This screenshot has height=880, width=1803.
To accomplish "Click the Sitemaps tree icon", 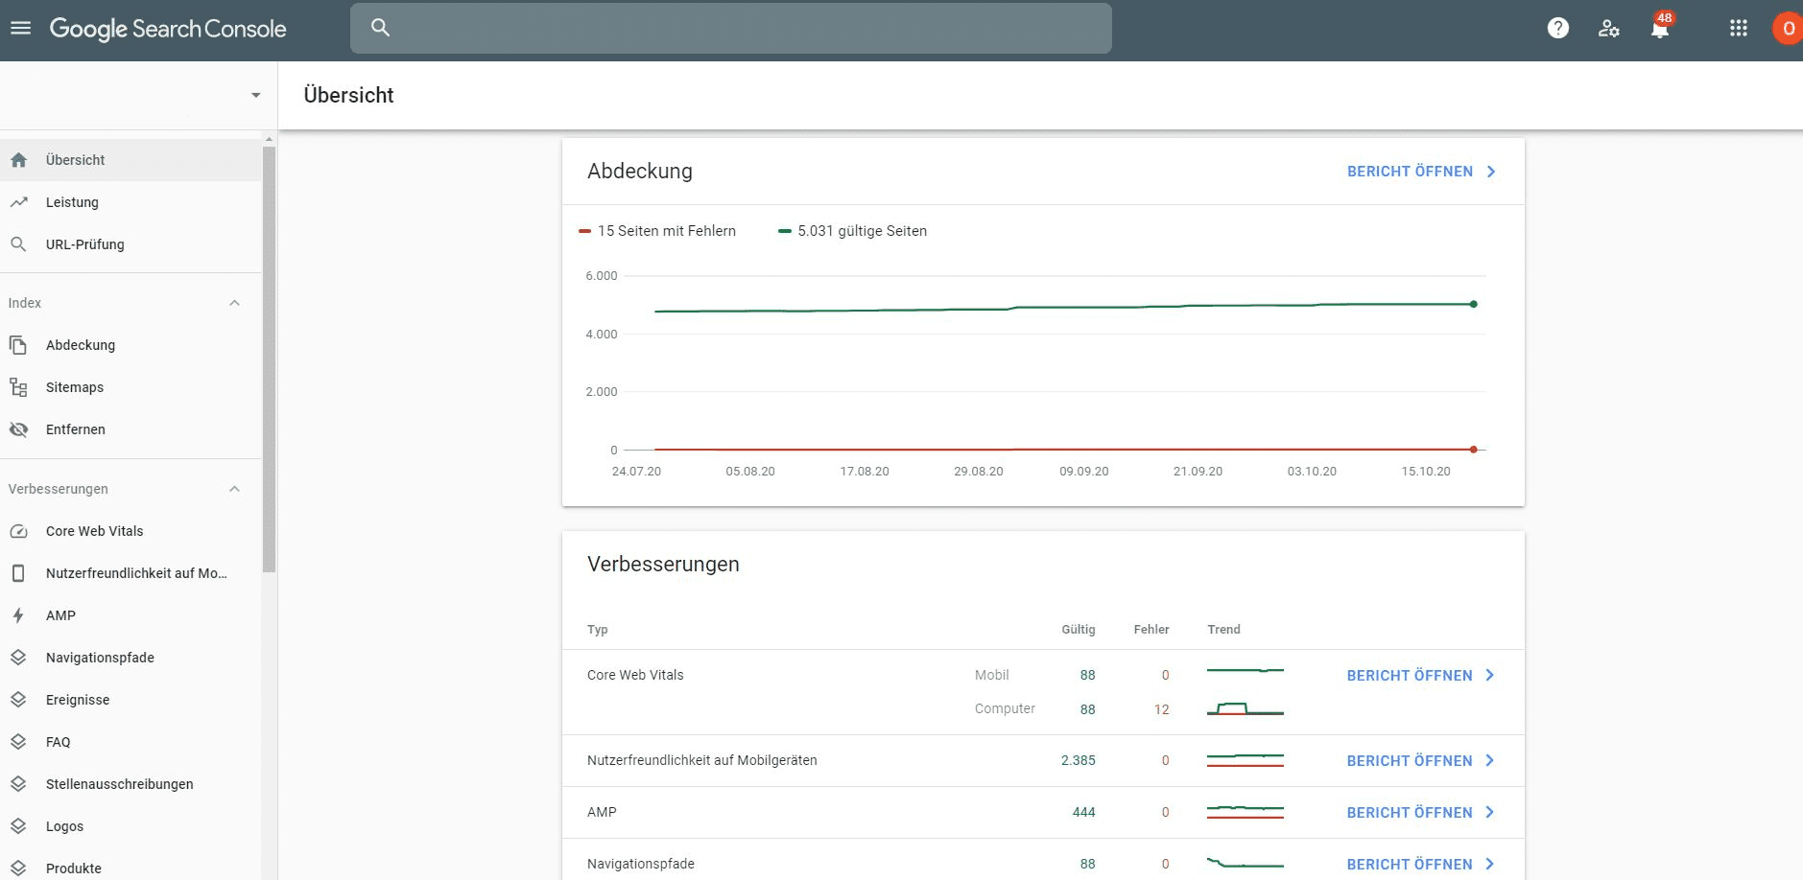I will pyautogui.click(x=18, y=387).
